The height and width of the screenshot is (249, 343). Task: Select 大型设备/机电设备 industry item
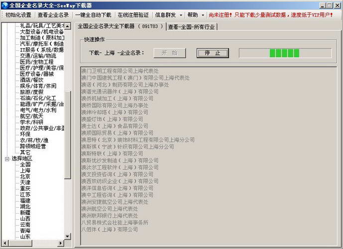point(42,32)
